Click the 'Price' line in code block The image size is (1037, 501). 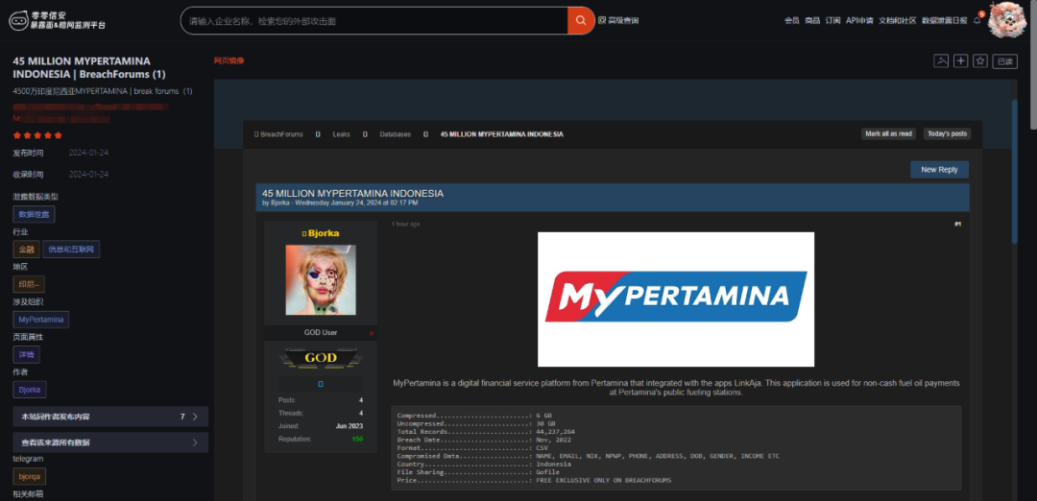click(534, 480)
